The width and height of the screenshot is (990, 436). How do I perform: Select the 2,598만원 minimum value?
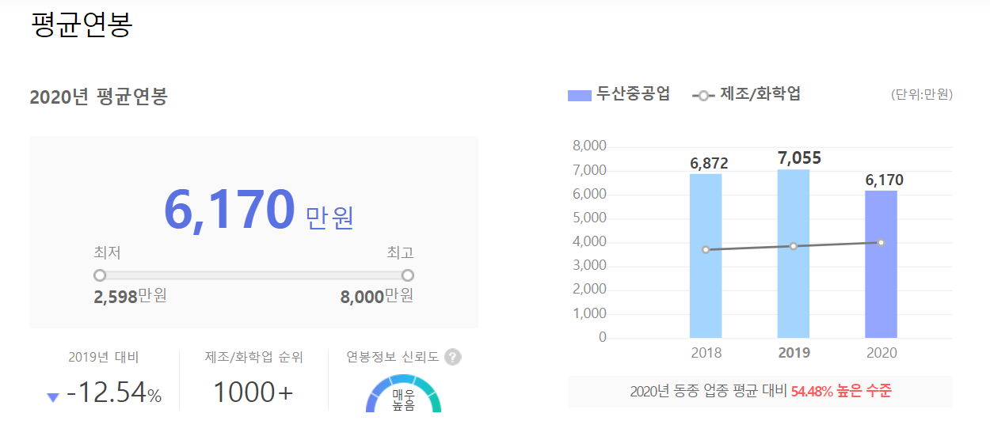coord(131,297)
